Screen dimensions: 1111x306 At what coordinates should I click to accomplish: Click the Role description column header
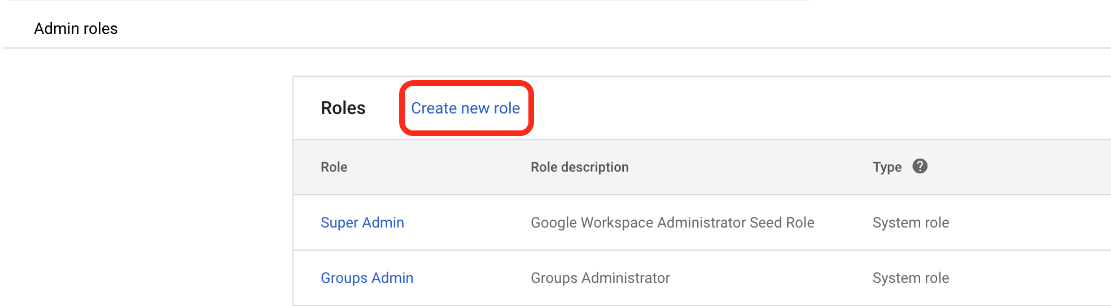[x=579, y=167]
